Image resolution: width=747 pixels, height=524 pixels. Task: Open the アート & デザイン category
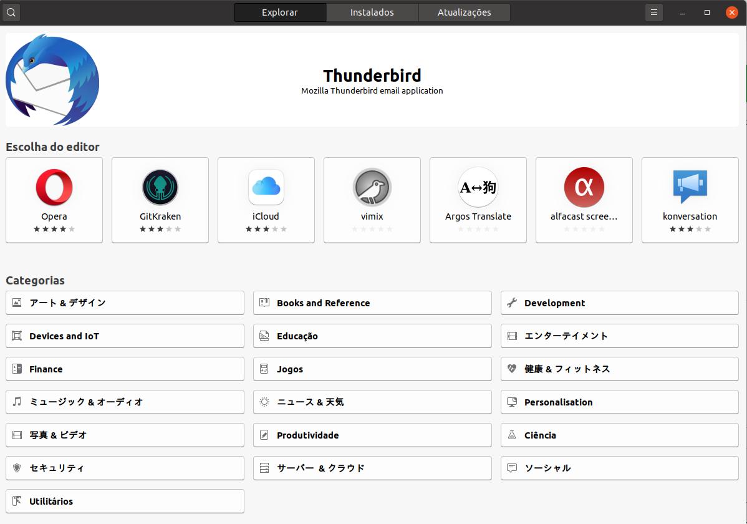[x=125, y=303]
